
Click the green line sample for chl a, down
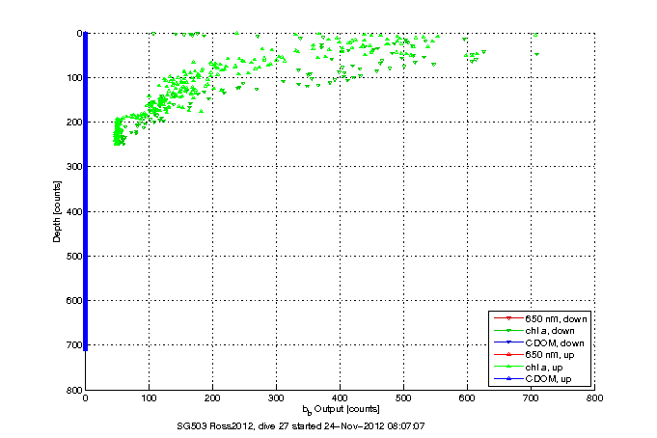point(508,331)
